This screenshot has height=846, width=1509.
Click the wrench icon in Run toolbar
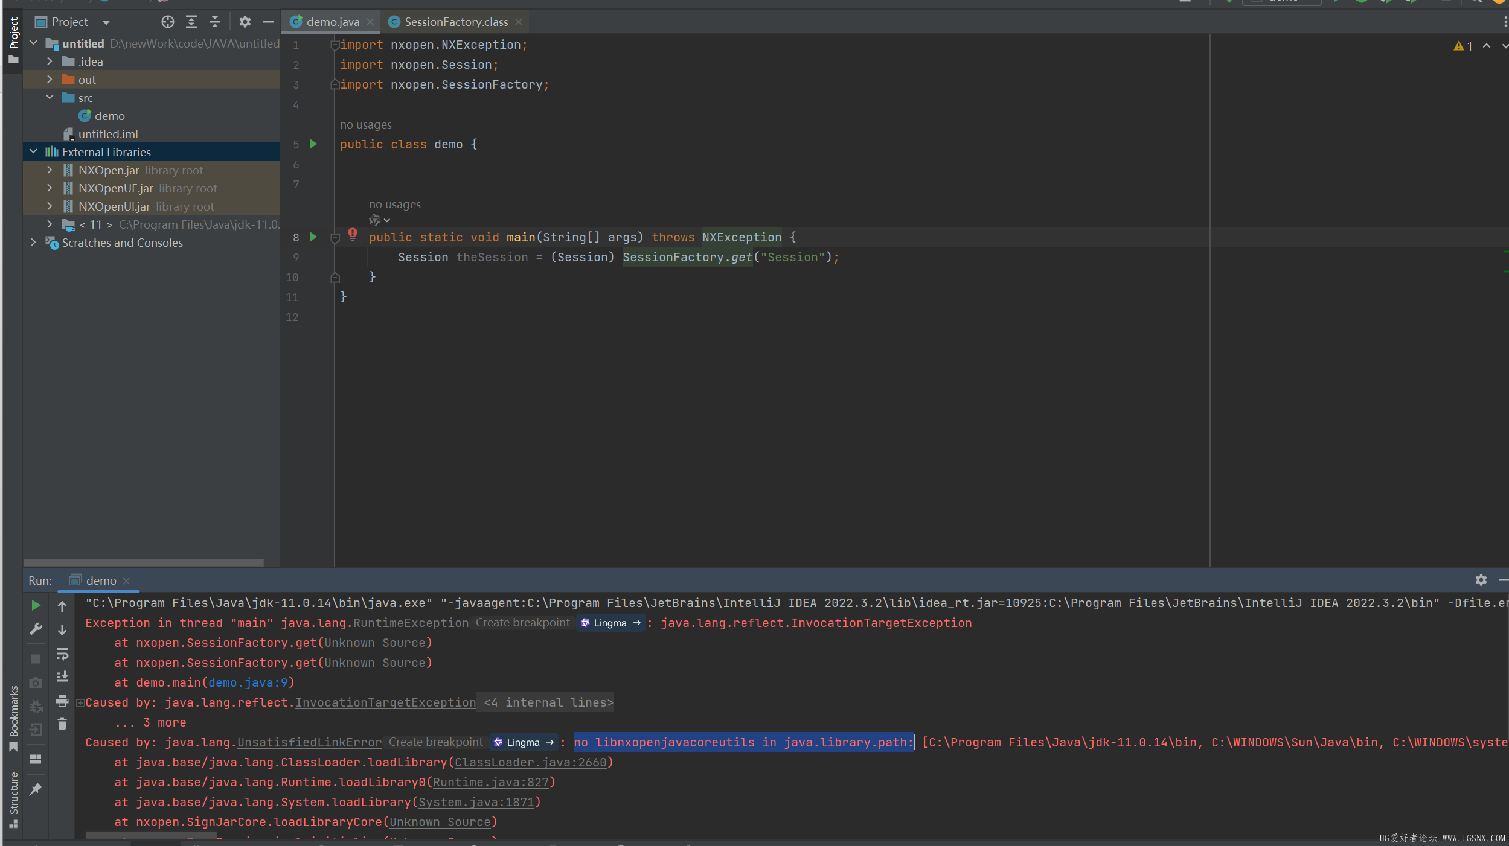tap(36, 629)
